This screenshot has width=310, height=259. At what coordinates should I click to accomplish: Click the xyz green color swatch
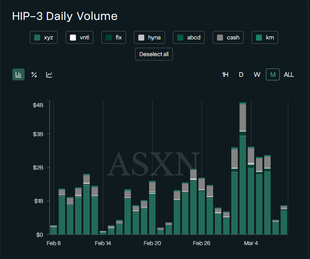click(37, 38)
